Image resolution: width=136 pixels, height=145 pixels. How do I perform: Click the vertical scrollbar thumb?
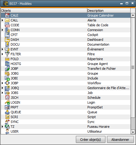(133, 67)
